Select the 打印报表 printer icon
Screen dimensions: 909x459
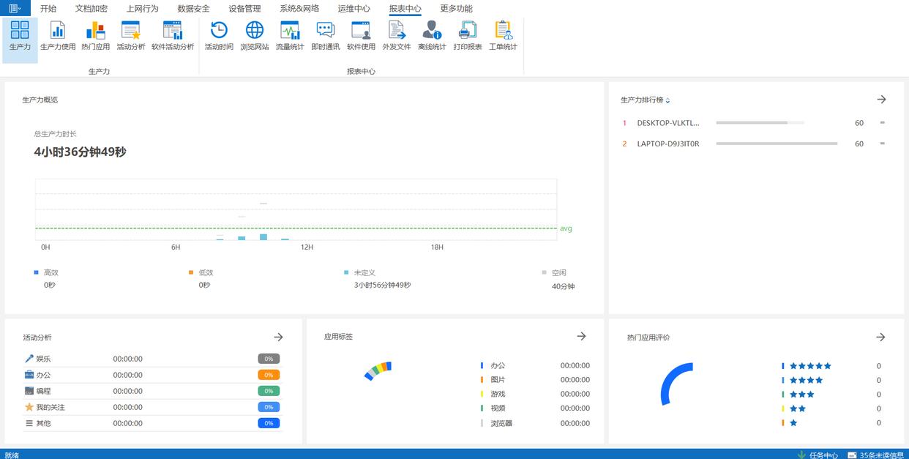tap(468, 35)
